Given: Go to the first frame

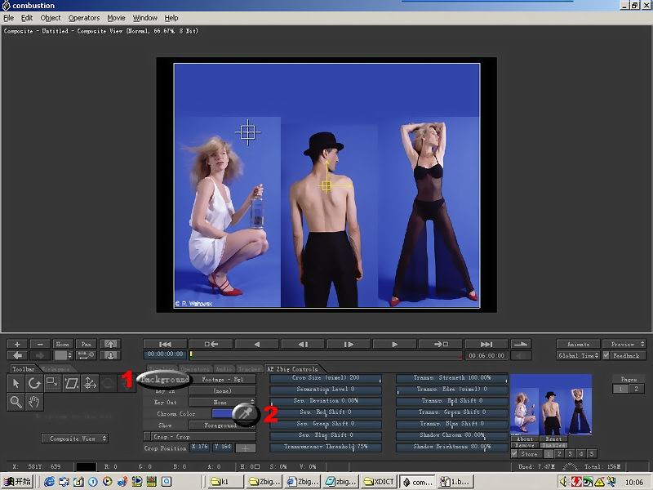Looking at the screenshot, I should 165,344.
